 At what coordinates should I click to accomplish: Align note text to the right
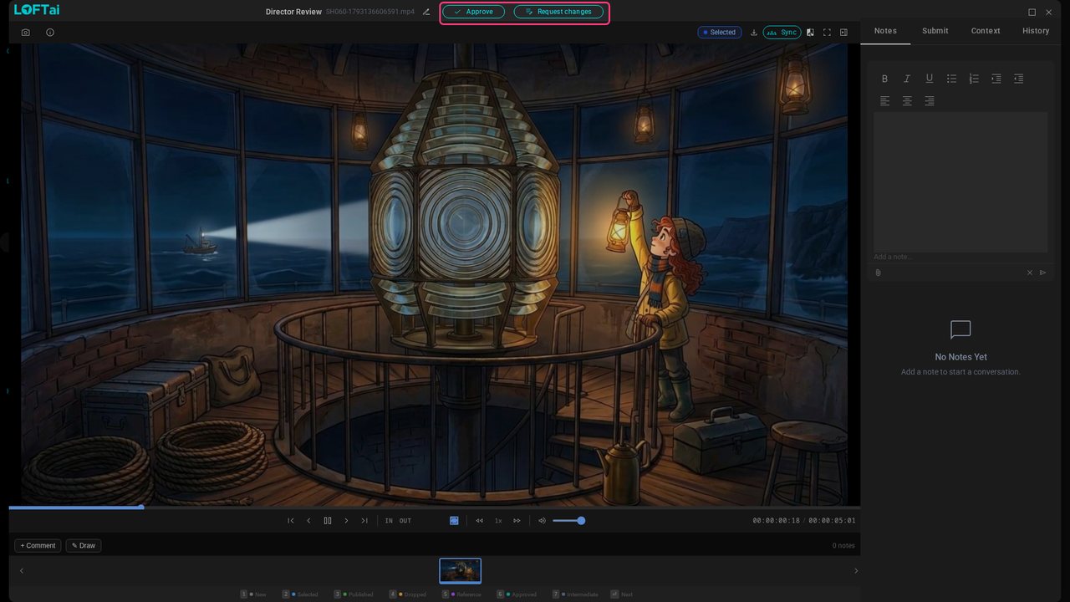tap(929, 101)
